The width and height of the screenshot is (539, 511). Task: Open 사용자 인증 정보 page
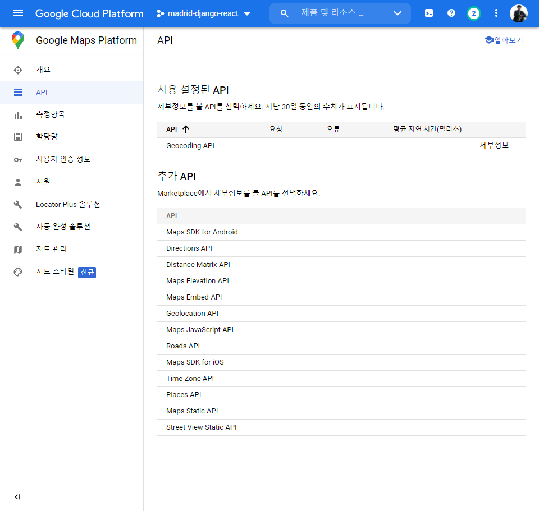(71, 159)
